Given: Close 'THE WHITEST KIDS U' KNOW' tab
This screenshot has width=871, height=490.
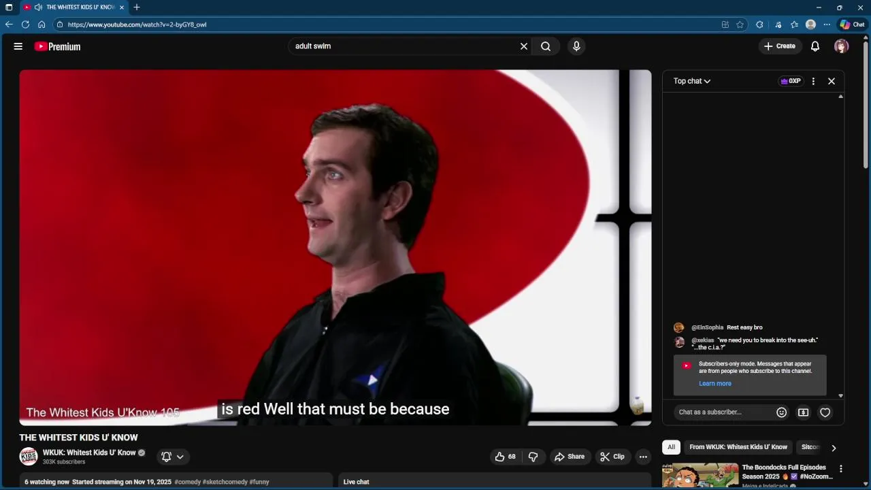Looking at the screenshot, I should [122, 7].
